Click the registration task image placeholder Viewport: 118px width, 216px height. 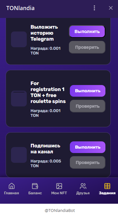click(19, 99)
